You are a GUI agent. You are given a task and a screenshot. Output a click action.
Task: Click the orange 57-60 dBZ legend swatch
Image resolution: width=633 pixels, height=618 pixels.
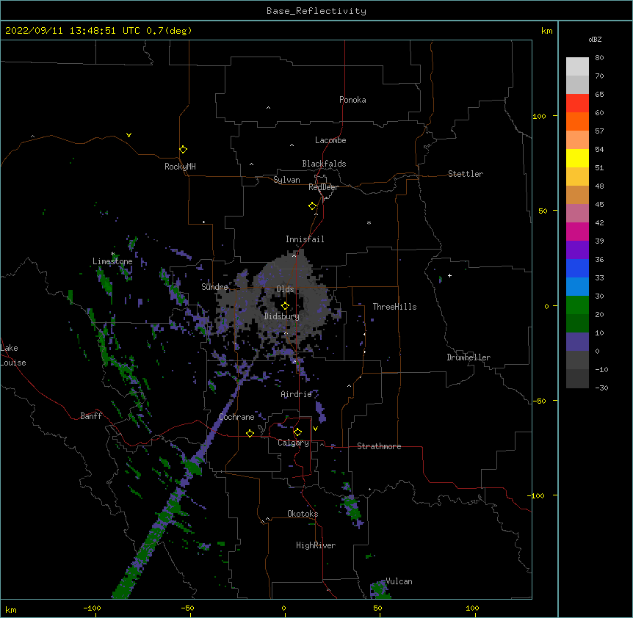click(577, 121)
